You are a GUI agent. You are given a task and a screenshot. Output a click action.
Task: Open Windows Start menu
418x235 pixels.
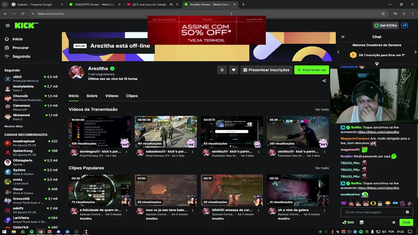click(5, 232)
